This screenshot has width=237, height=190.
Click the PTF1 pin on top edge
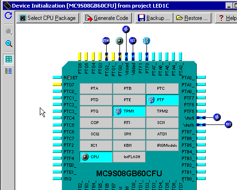tap(140, 57)
